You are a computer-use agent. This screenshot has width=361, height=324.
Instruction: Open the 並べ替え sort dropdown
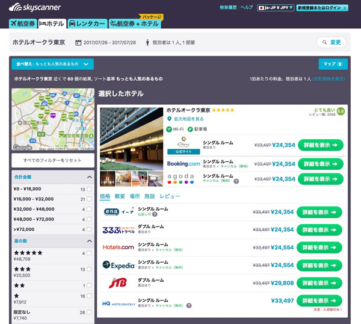click(x=52, y=64)
